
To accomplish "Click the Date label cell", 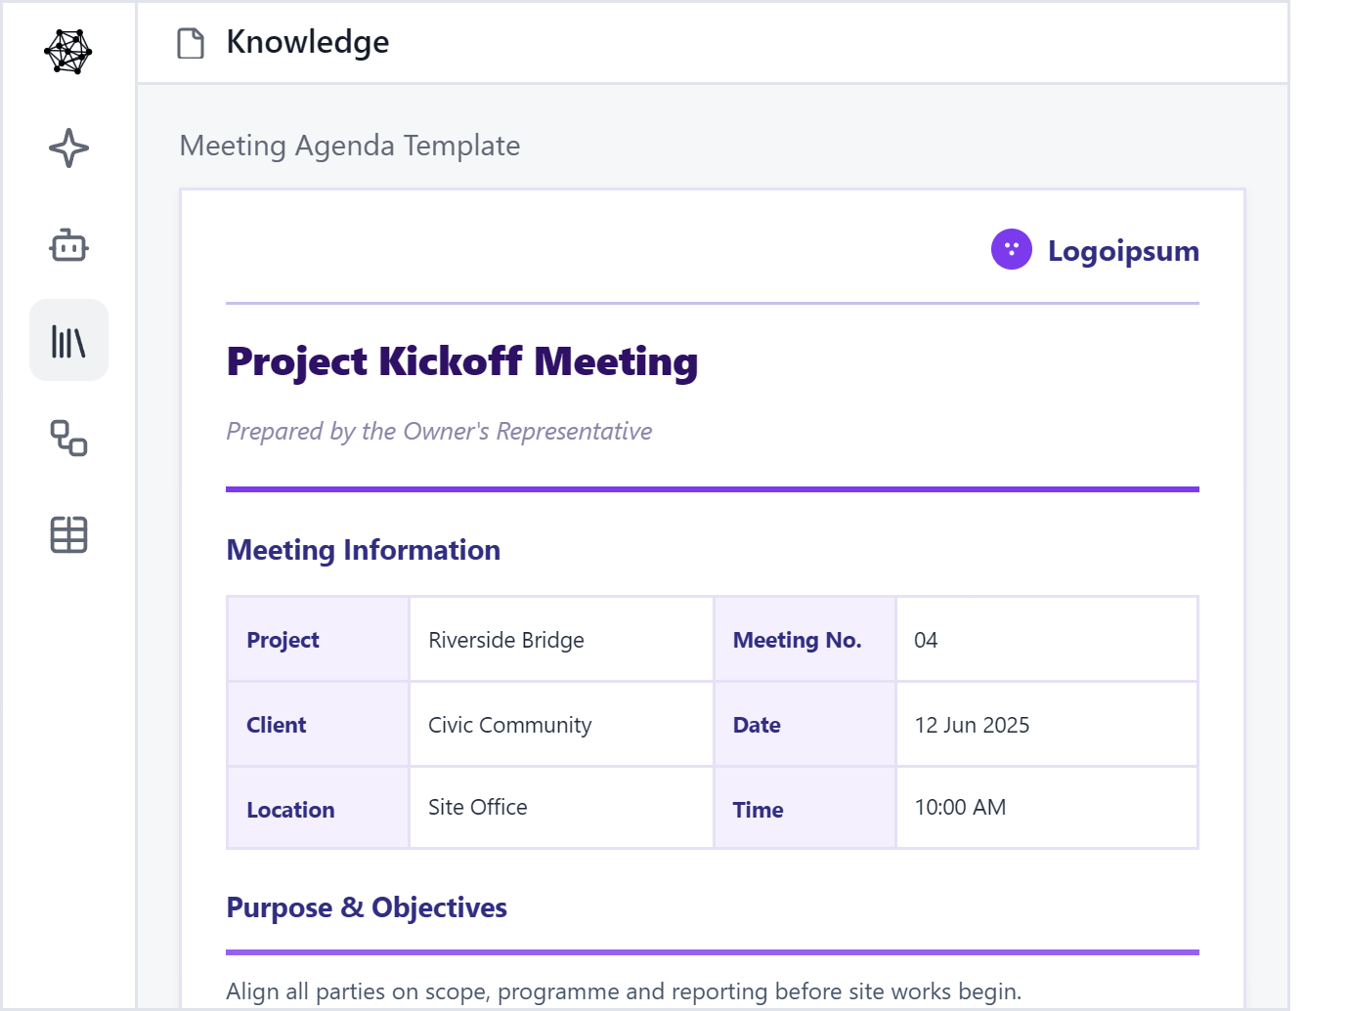I will (805, 725).
